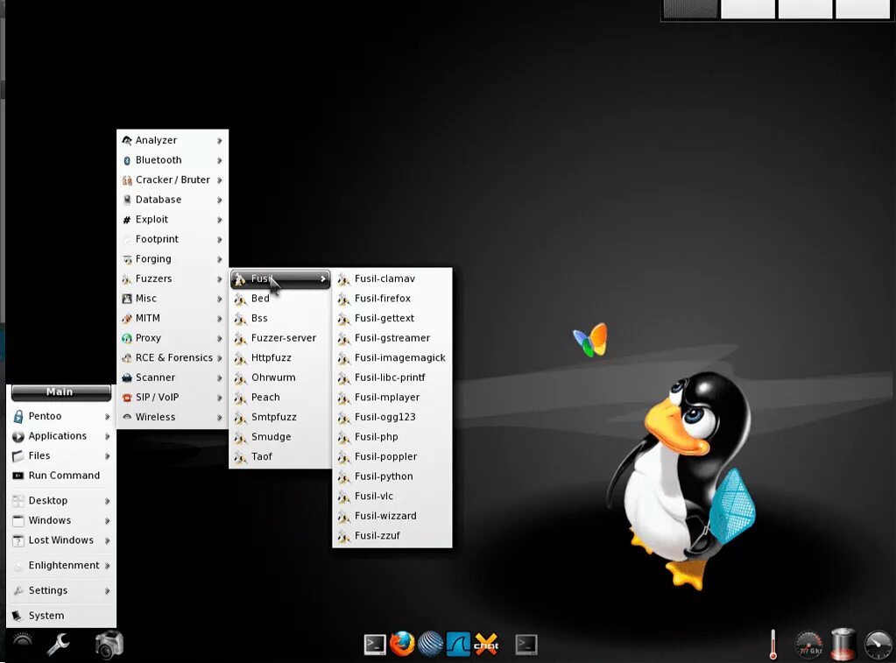The width and height of the screenshot is (896, 663).
Task: Launch Fuzzer-server
Action: [280, 338]
